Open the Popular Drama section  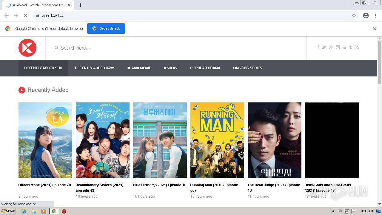coord(205,68)
